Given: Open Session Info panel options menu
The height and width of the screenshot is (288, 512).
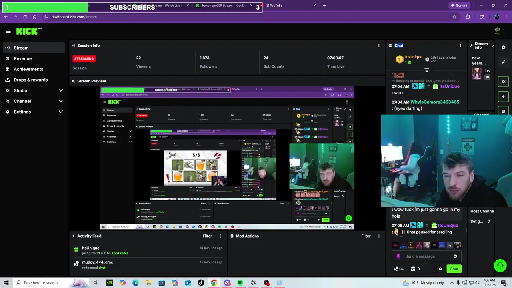Looking at the screenshot, I should click(x=379, y=46).
